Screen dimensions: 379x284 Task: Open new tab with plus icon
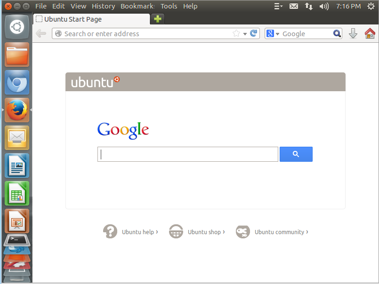point(158,19)
